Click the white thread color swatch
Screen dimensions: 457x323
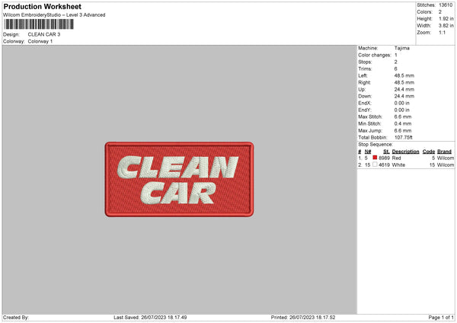[x=375, y=165]
